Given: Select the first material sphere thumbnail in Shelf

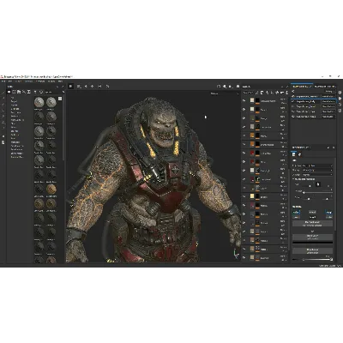Looking at the screenshot, I should 39,102.
